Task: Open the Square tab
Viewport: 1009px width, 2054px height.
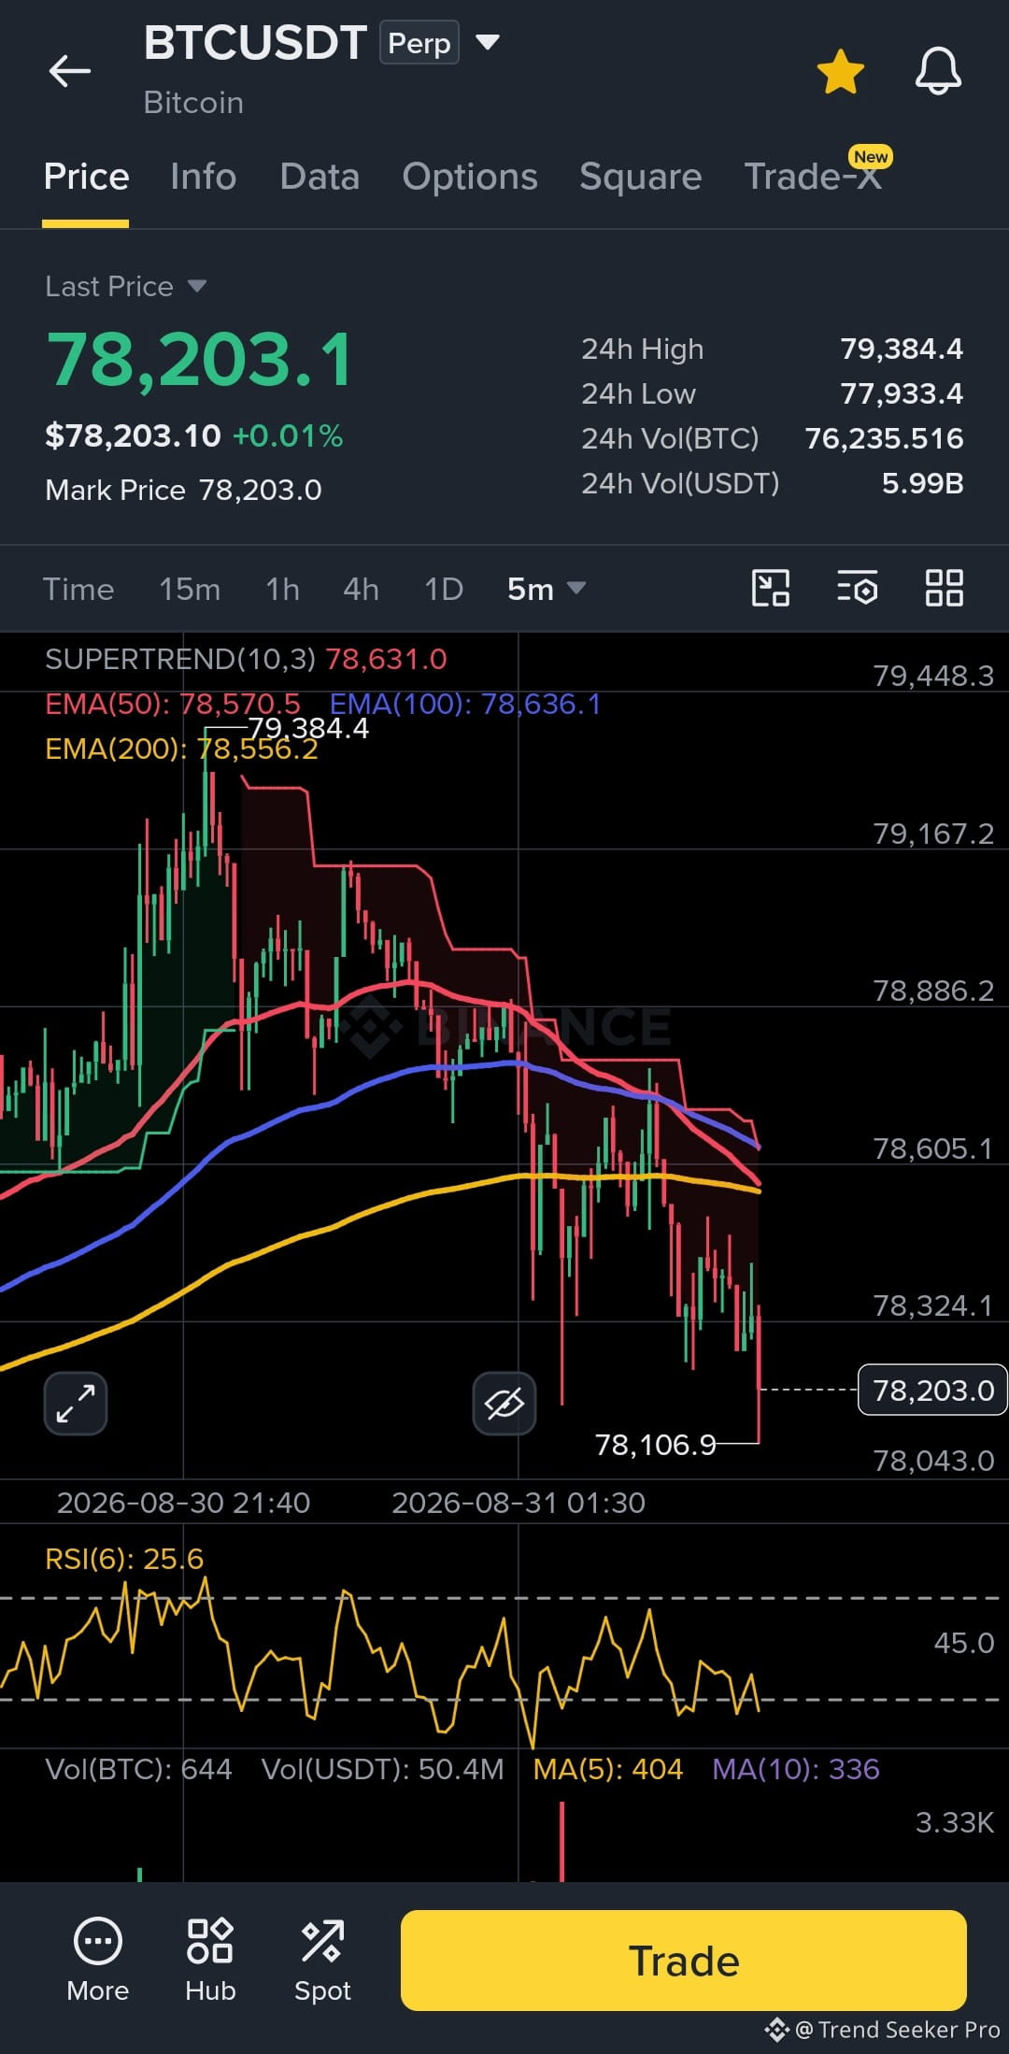Action: tap(640, 177)
